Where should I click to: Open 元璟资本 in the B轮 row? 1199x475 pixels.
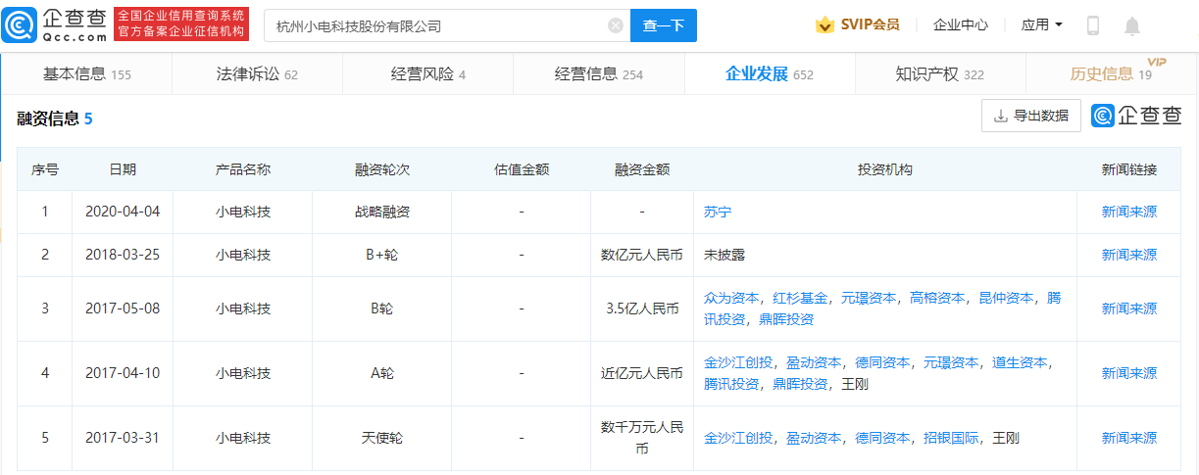(869, 298)
